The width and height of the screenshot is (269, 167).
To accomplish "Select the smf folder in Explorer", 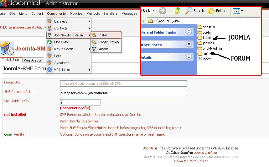I will [203, 54].
